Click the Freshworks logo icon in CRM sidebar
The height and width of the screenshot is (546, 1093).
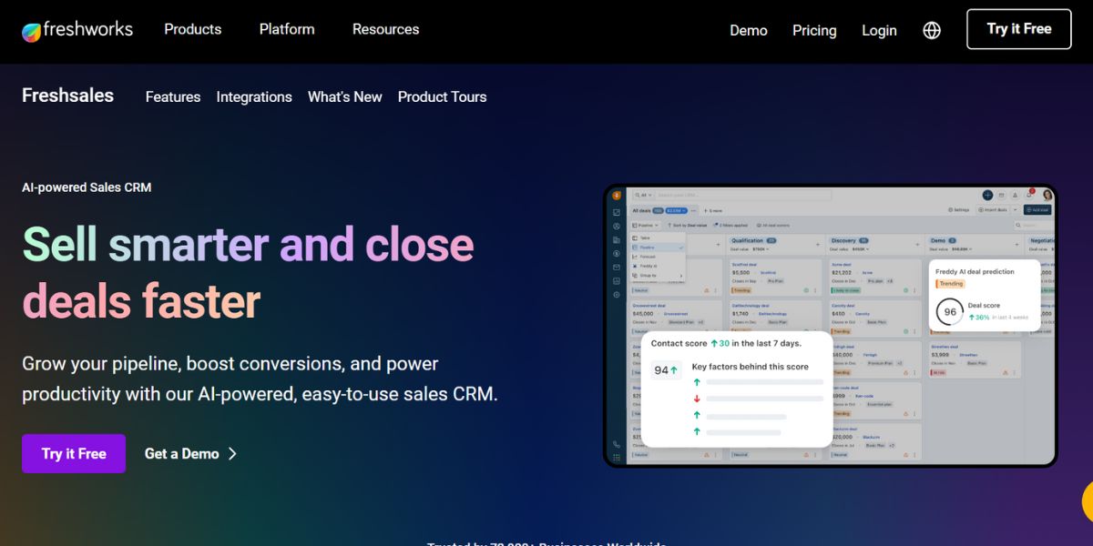(x=617, y=196)
